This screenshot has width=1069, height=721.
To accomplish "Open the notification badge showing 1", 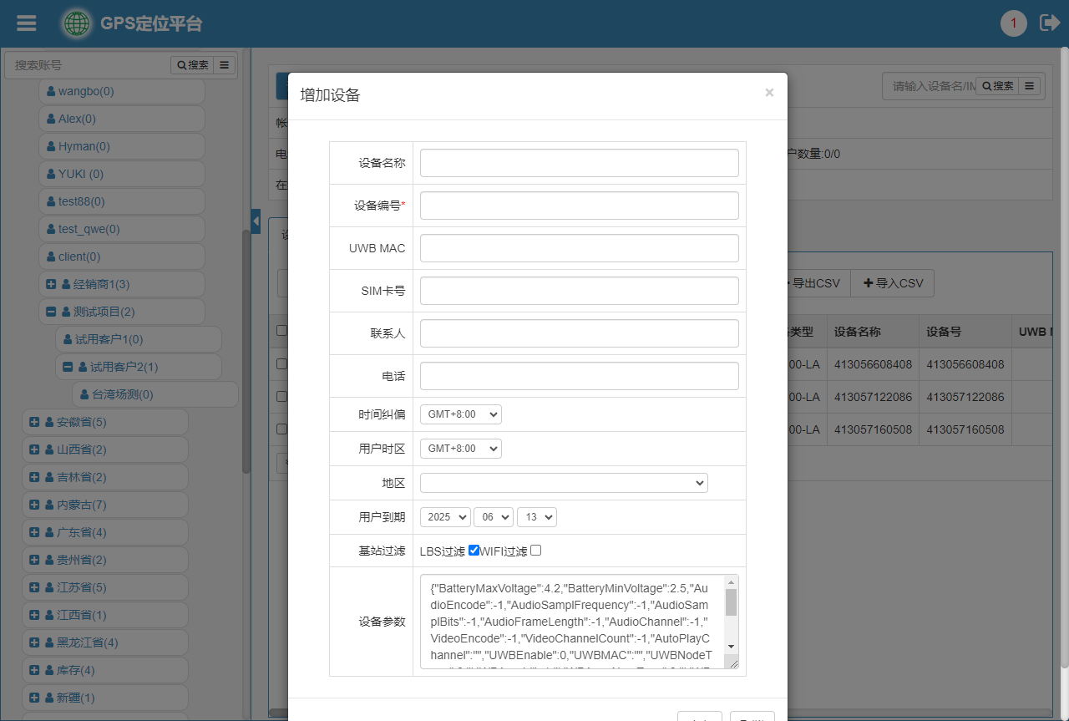I will click(1013, 23).
